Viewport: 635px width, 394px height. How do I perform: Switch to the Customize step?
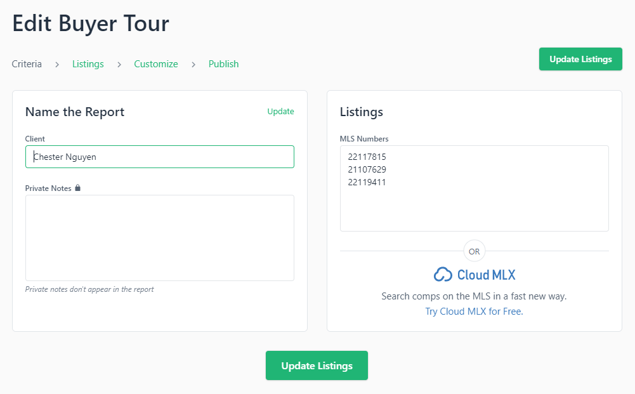tap(155, 64)
